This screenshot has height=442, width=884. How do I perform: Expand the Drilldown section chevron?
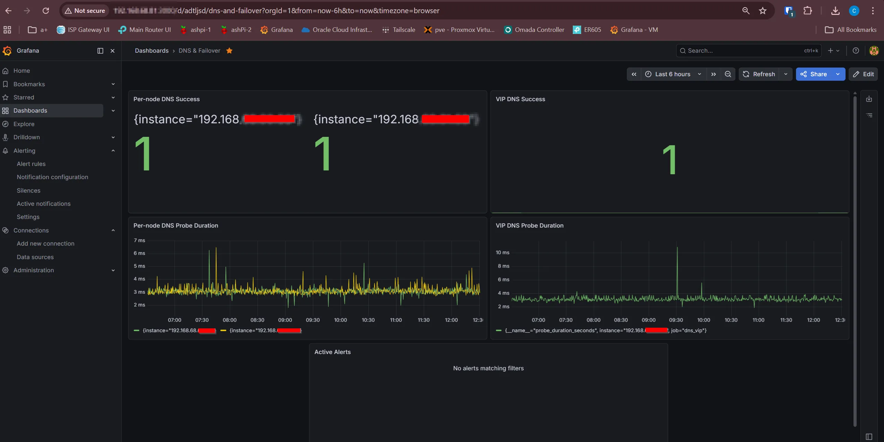click(x=113, y=137)
